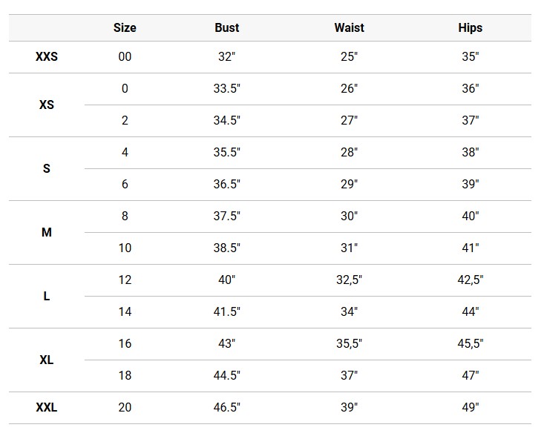544x436 pixels.
Task: Select the Hips column header
Action: (470, 27)
